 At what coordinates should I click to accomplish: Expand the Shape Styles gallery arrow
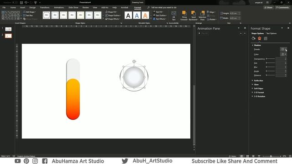[103, 18]
